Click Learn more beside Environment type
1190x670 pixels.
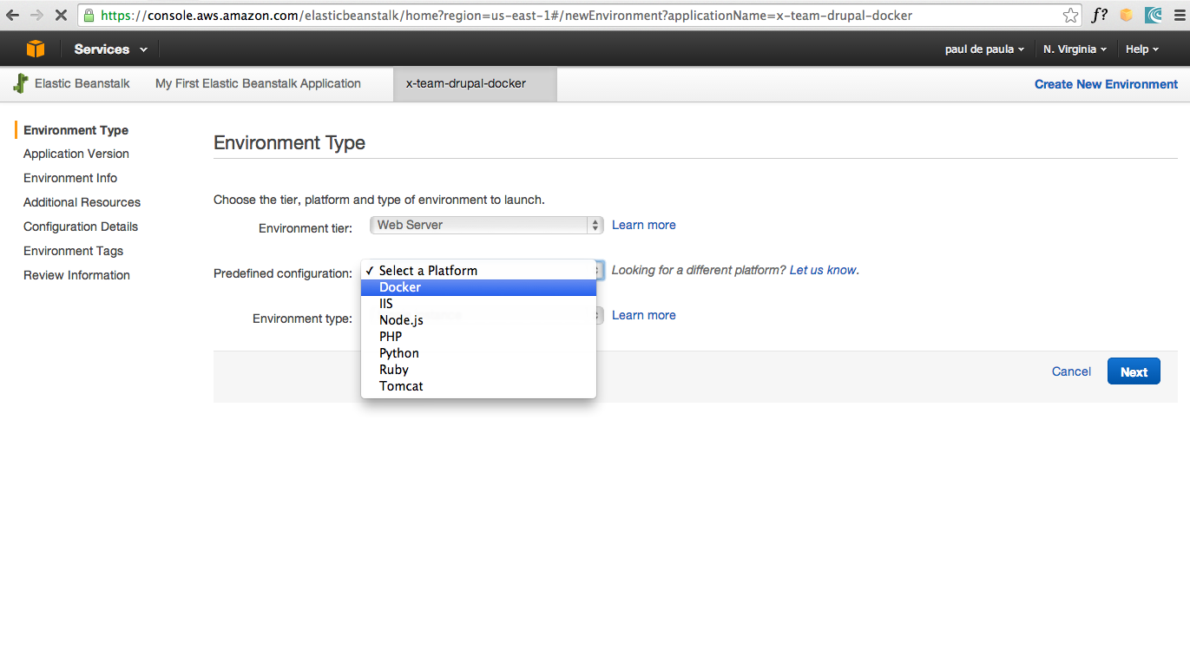tap(643, 315)
